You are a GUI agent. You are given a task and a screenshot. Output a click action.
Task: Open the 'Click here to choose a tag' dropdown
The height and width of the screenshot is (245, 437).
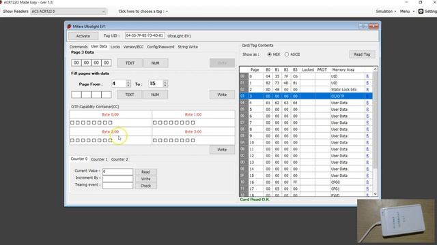[x=143, y=12]
